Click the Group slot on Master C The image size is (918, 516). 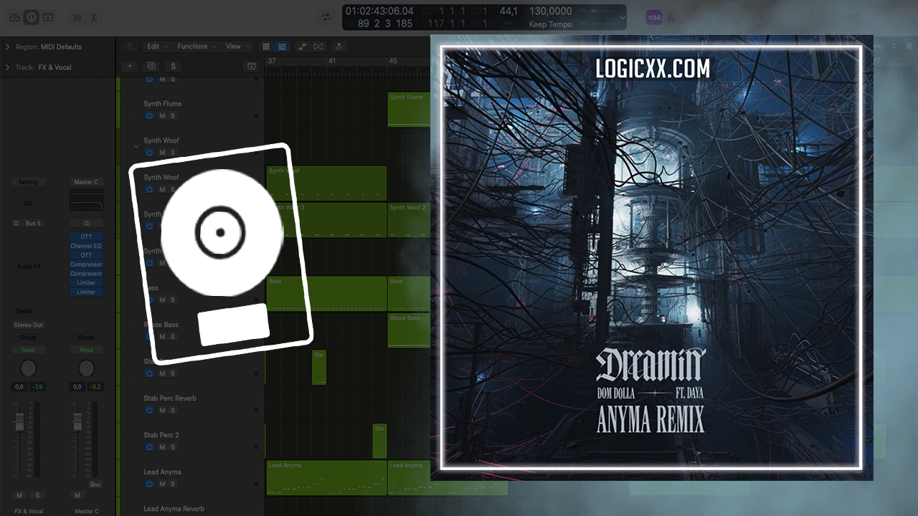point(86,337)
